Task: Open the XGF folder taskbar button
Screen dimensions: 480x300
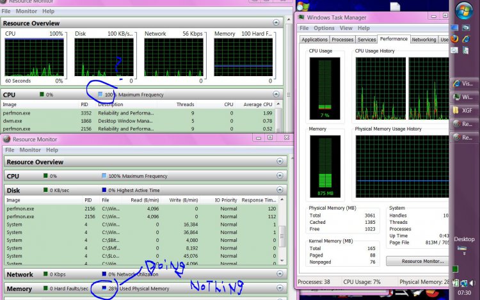Action: 464,111
